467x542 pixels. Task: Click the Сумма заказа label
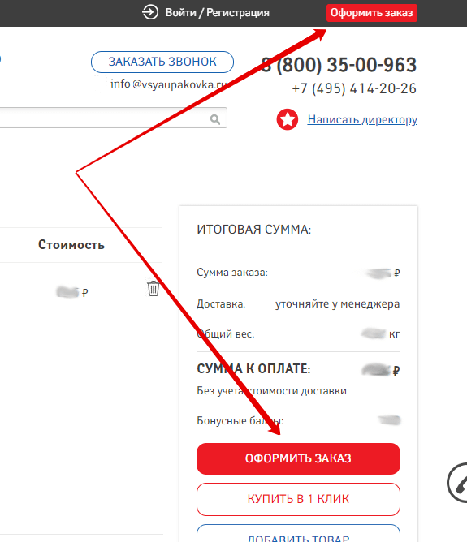coord(232,273)
